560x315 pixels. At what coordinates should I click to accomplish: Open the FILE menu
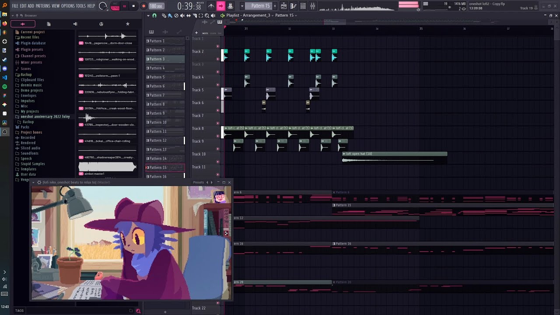point(15,6)
